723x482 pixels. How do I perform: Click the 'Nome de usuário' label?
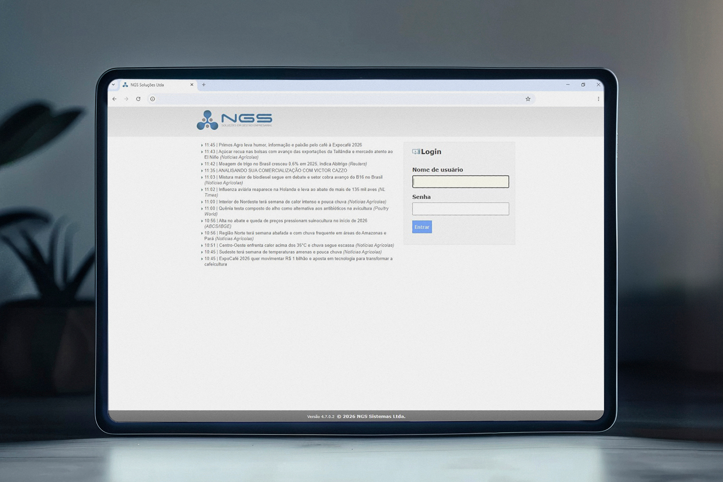(437, 170)
